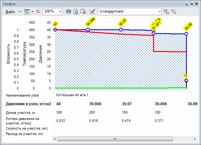This screenshot has height=145, width=201.
Task: Click the green refresh graph icon
Action: [27, 11]
